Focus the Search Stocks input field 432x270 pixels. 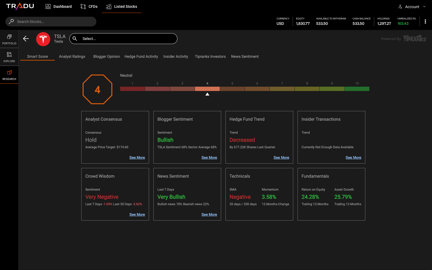pyautogui.click(x=51, y=22)
